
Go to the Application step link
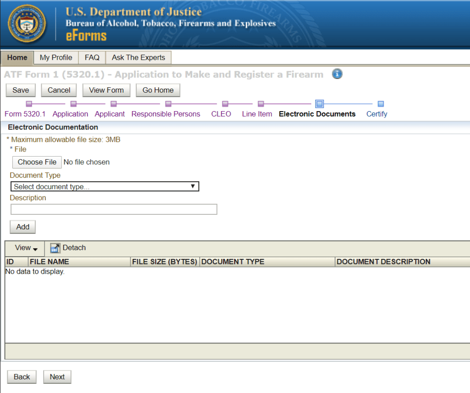(x=70, y=114)
